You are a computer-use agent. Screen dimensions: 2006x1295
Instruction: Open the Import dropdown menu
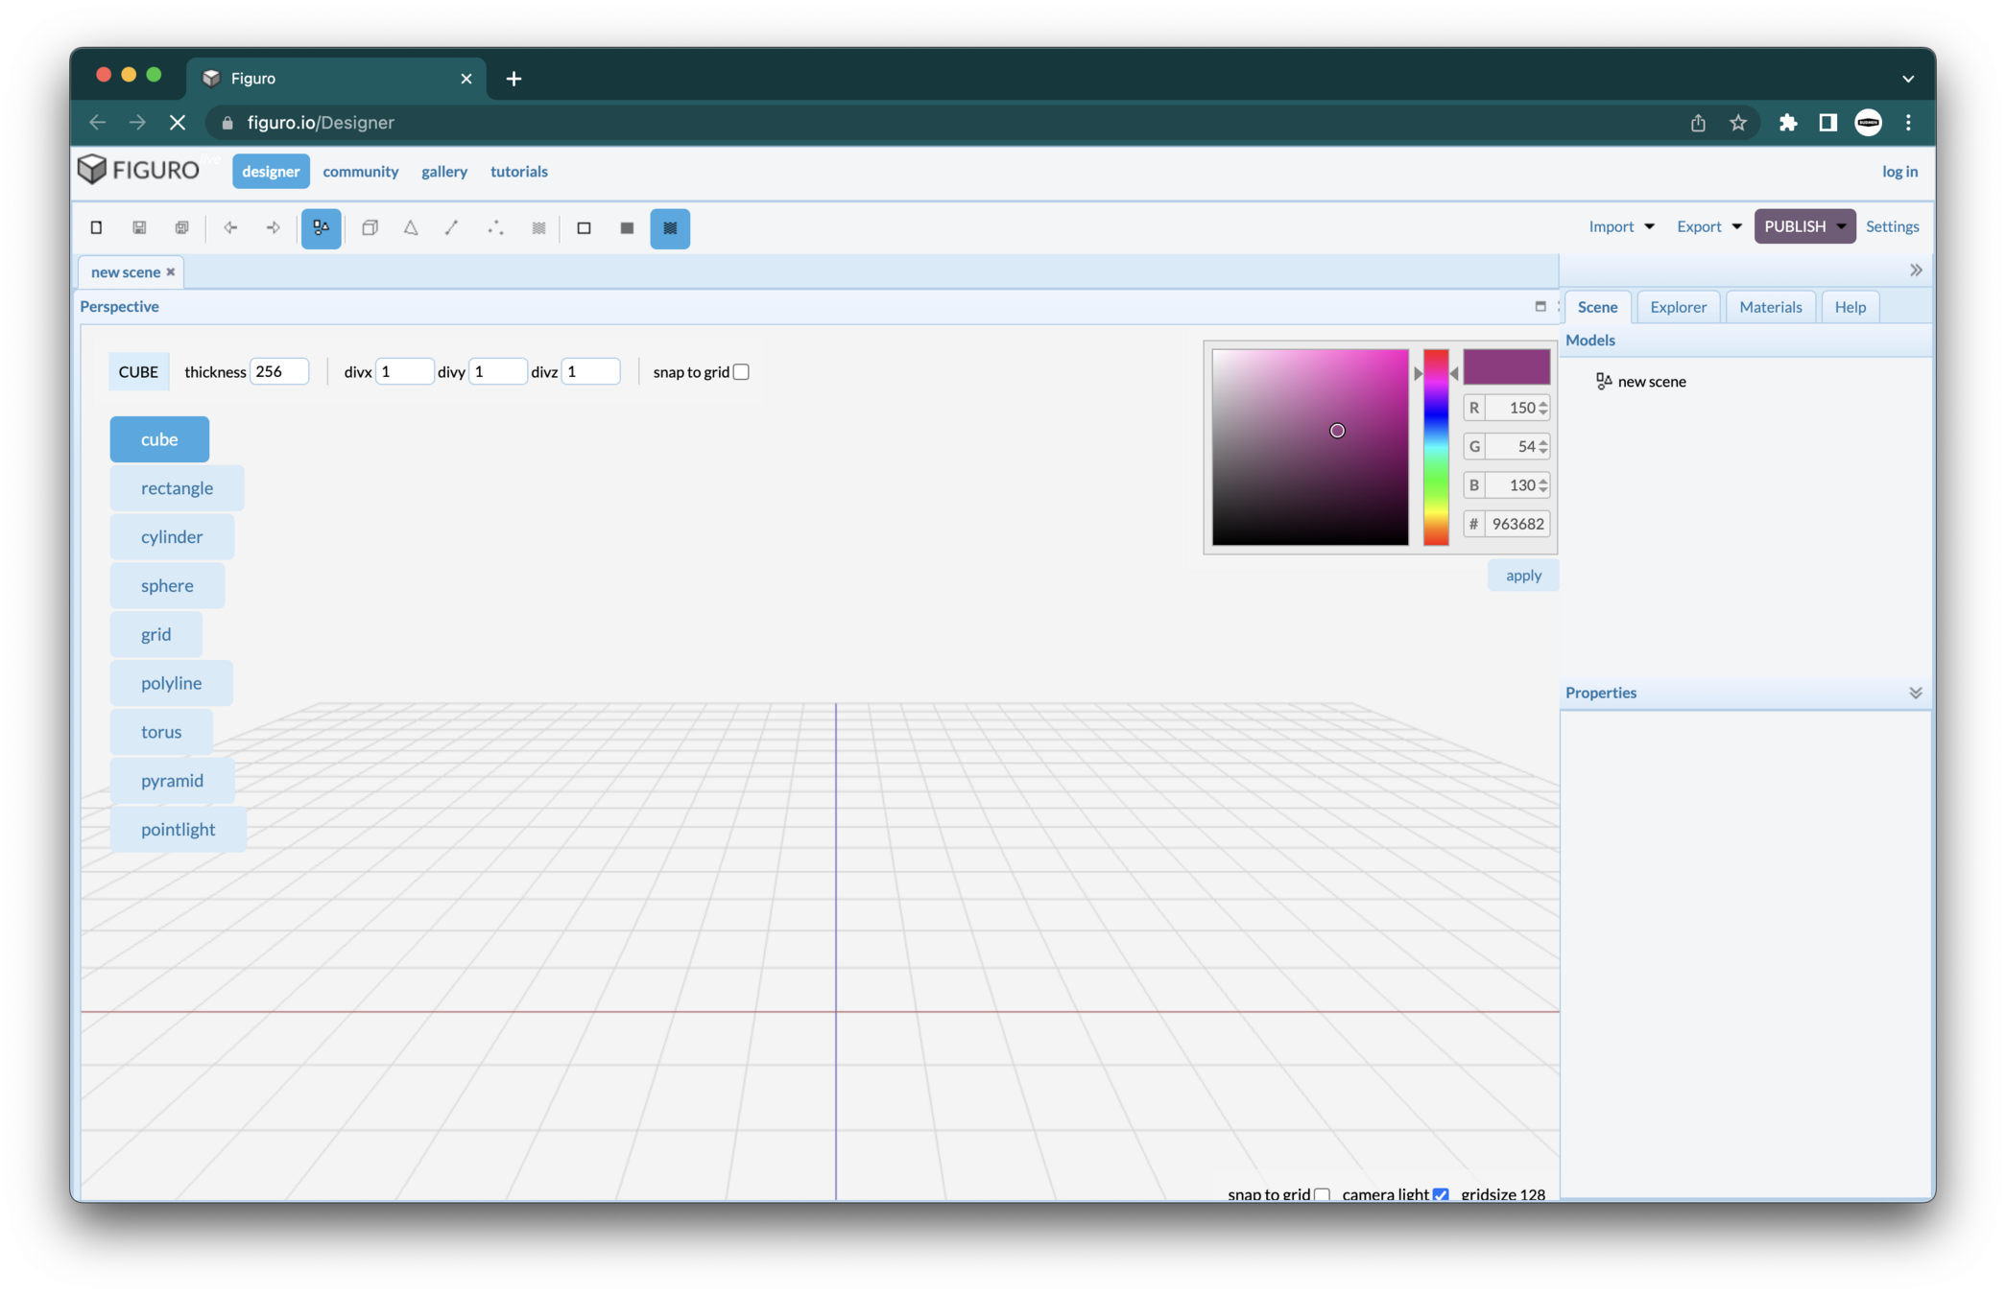coord(1621,226)
